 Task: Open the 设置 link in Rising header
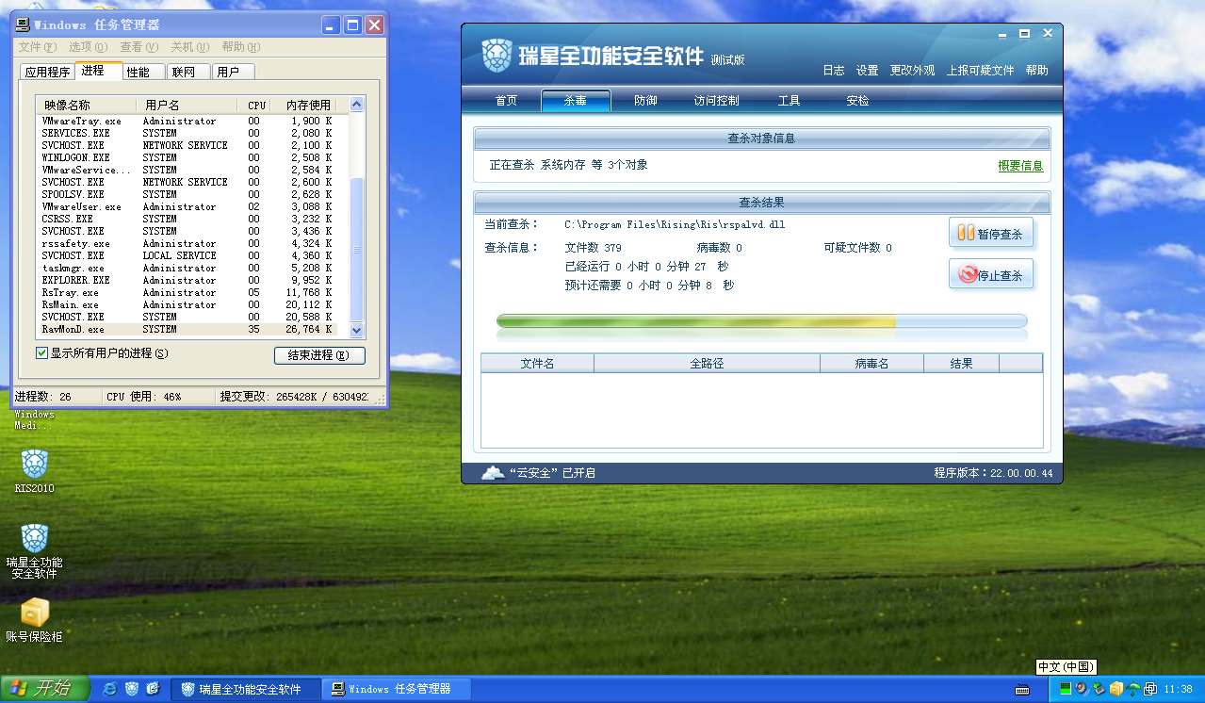[867, 71]
